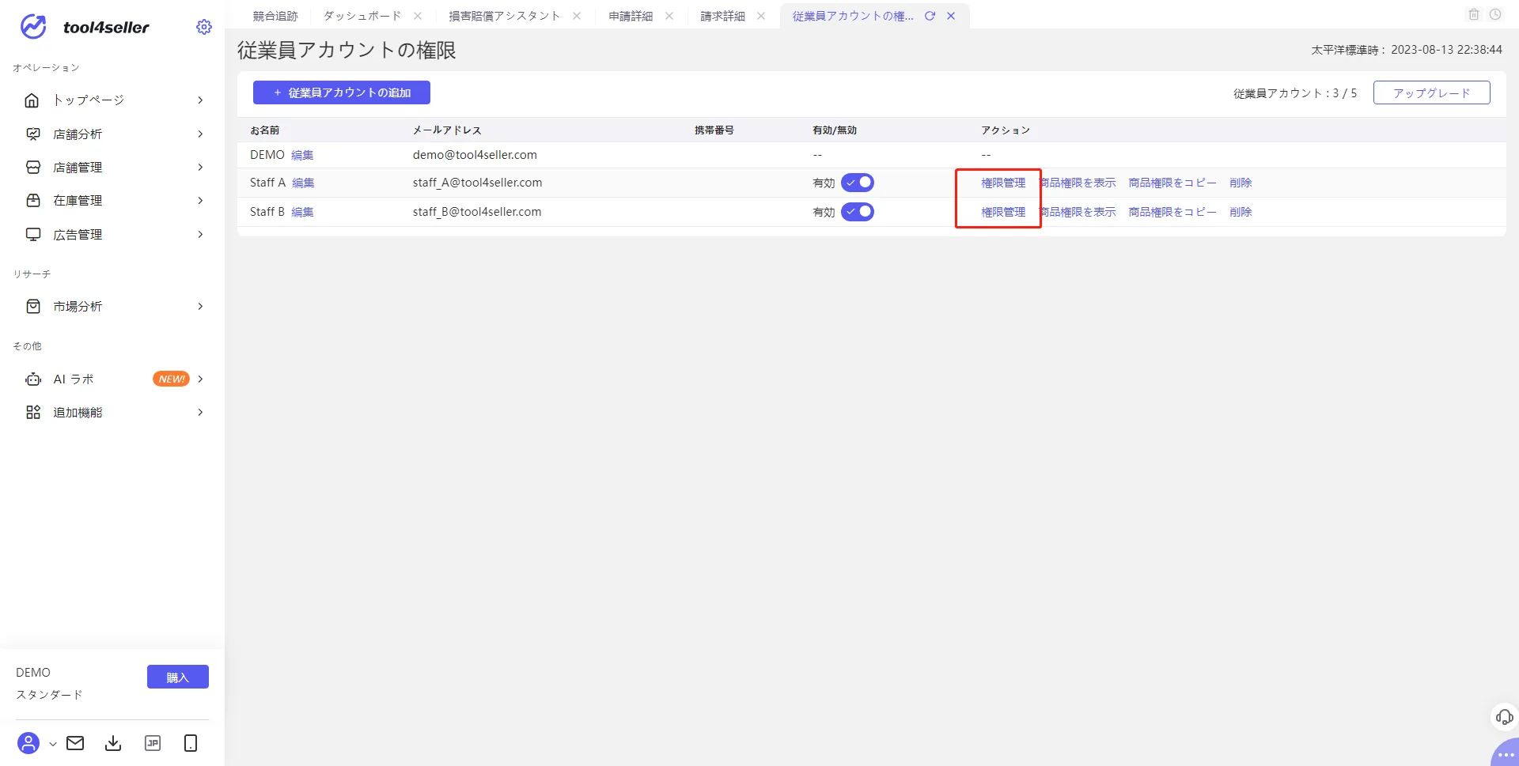Open the mail envelope icon
Screen dimensions: 1519x766
(75, 743)
